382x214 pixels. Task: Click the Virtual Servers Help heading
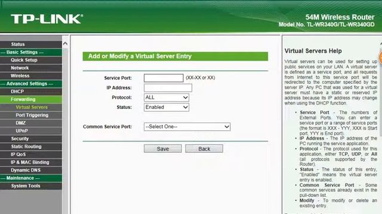click(x=313, y=51)
